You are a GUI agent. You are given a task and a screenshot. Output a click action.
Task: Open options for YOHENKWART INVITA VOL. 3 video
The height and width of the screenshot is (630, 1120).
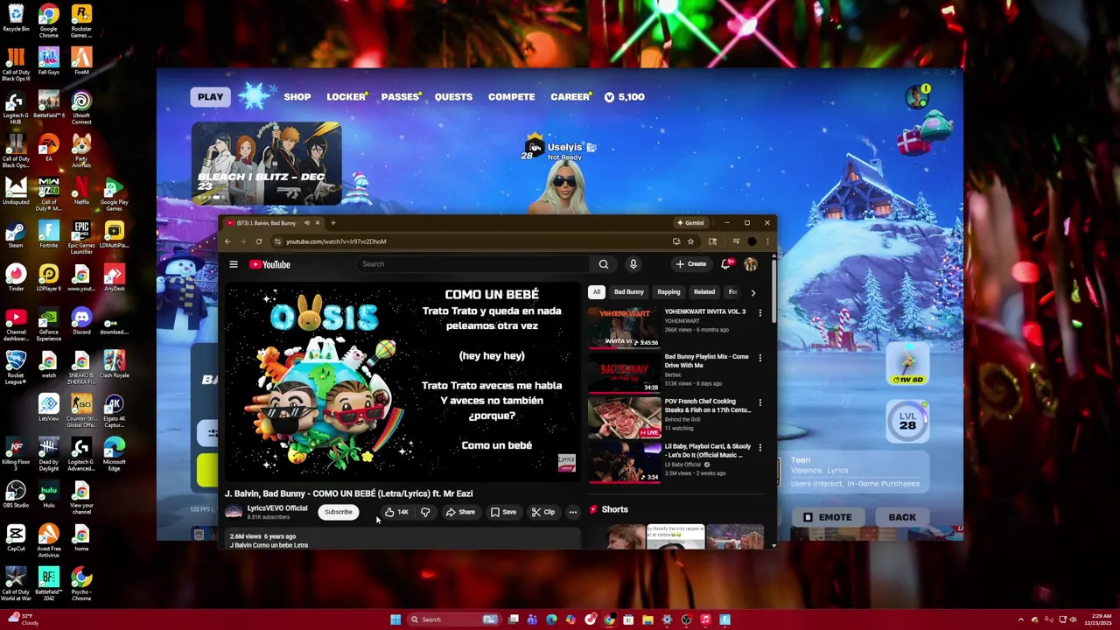[x=759, y=312]
